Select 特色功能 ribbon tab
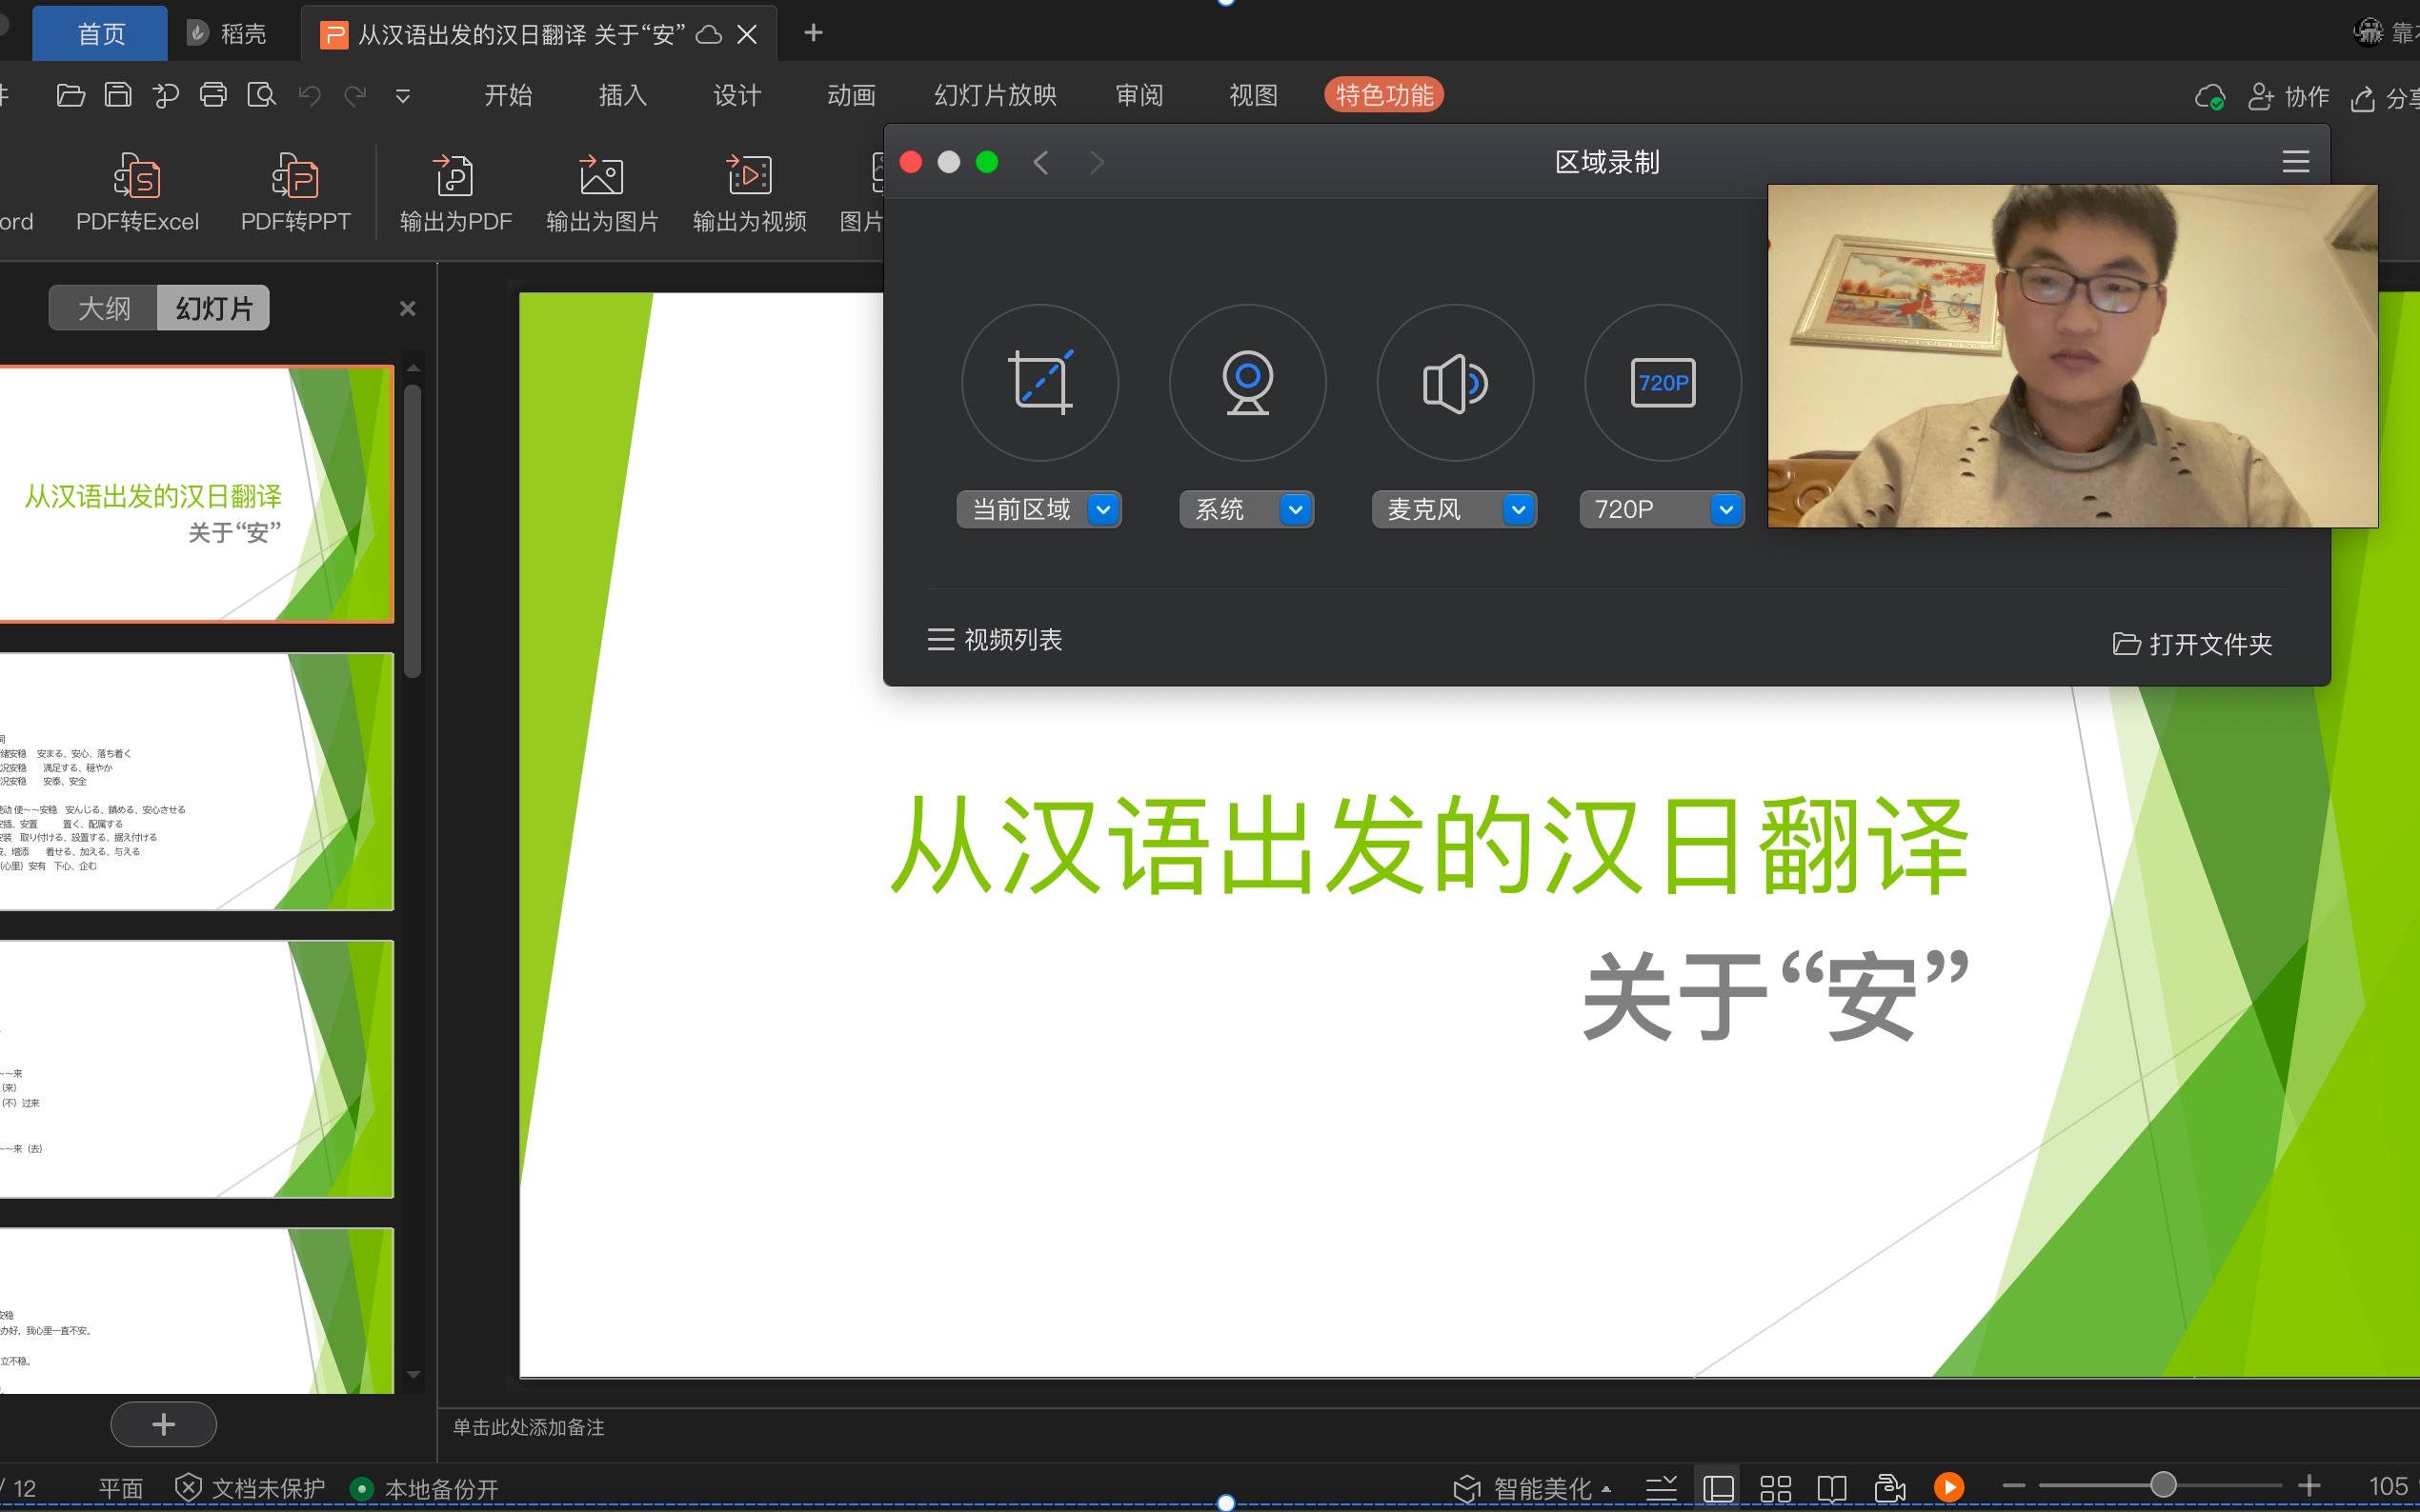The image size is (2420, 1512). [1383, 95]
